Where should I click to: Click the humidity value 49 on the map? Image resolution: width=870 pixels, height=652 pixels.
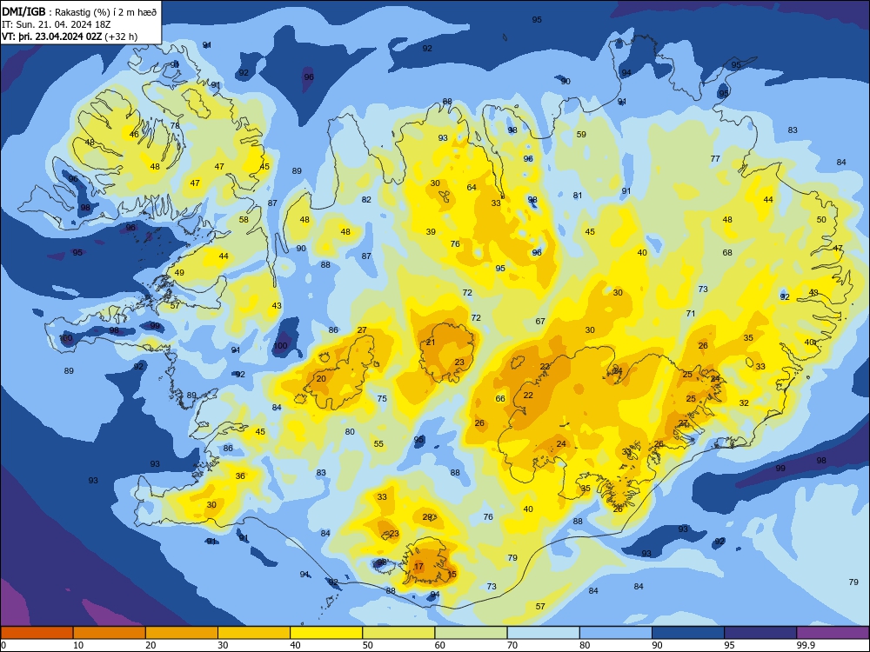pyautogui.click(x=179, y=273)
